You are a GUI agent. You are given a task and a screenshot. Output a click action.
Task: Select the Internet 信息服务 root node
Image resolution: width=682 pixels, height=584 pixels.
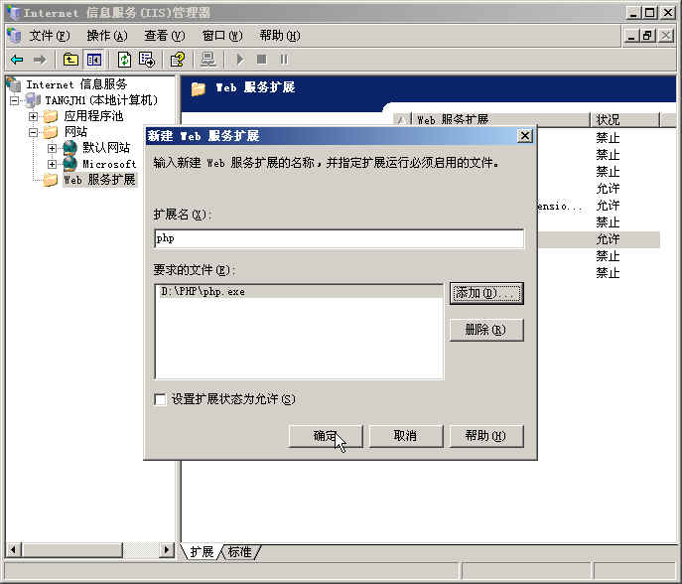pyautogui.click(x=76, y=84)
